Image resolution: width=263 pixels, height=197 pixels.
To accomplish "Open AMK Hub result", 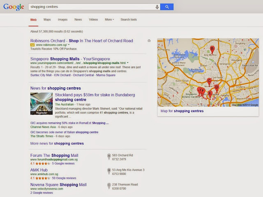I will click(39, 170).
